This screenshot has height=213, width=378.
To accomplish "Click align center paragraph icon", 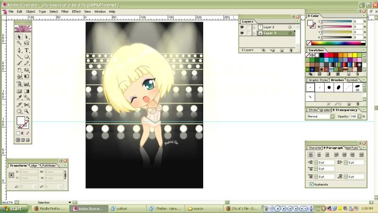I will pyautogui.click(x=318, y=155).
